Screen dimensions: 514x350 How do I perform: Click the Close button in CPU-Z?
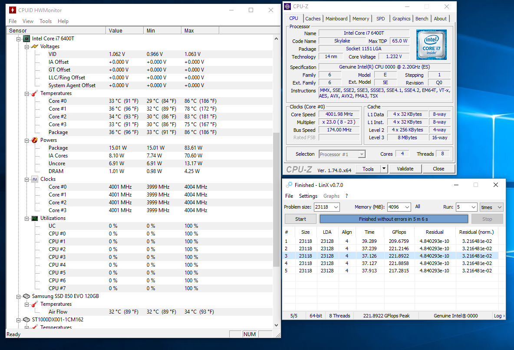(438, 169)
